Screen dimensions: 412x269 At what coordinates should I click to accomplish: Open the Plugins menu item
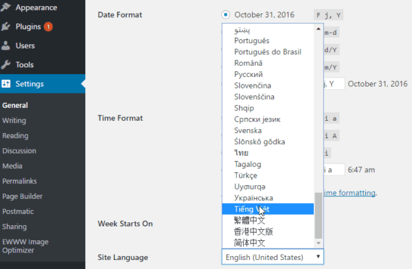(x=28, y=27)
